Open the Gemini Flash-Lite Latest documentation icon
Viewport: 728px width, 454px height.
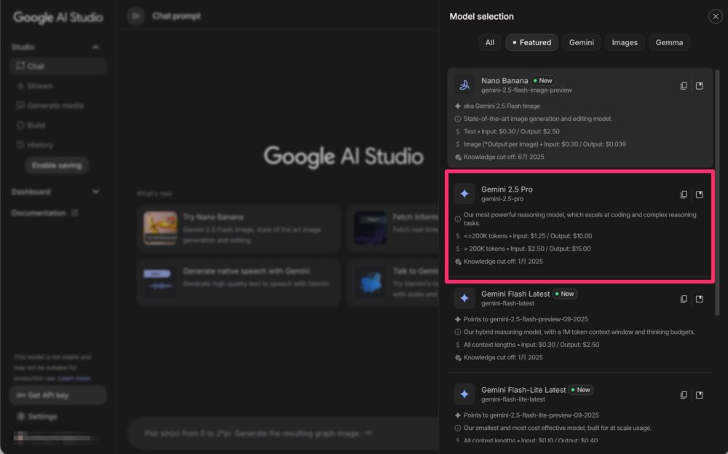coord(699,395)
